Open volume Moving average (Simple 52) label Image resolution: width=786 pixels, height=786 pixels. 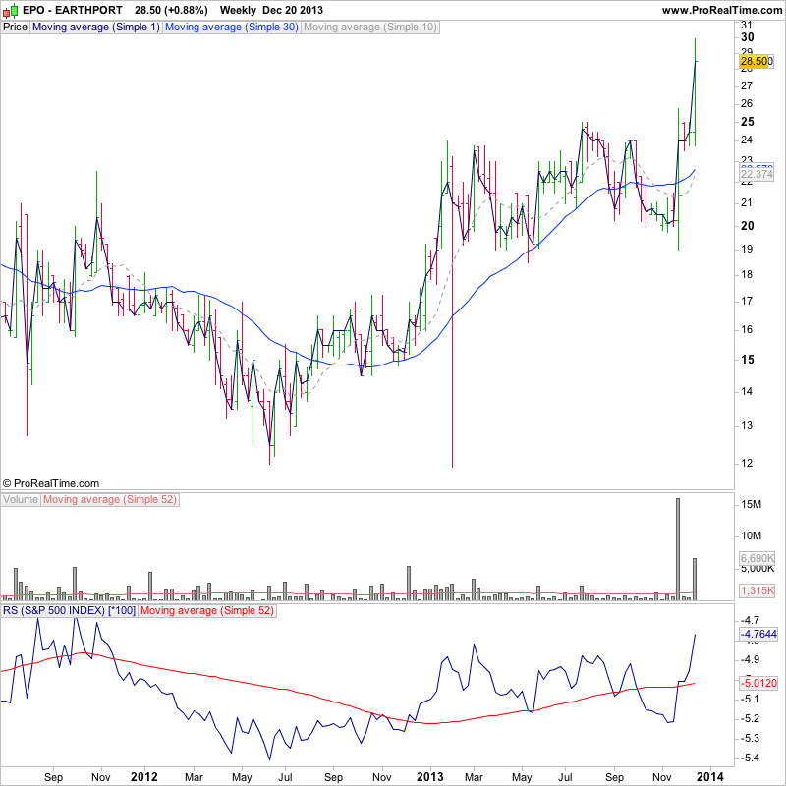(x=110, y=500)
